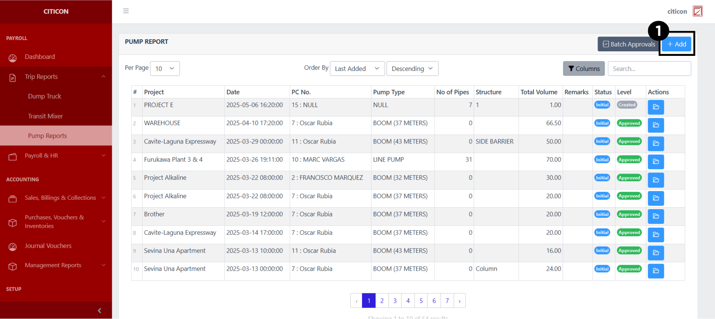Click the Dashboard gauge icon in sidebar
Screen dimensions: 715x319
coord(13,57)
